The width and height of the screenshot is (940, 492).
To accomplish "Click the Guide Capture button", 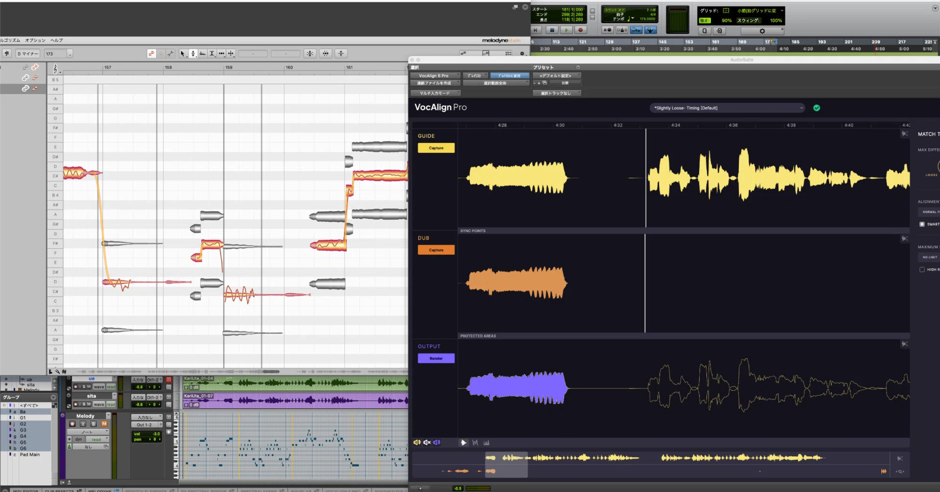I will coord(436,148).
